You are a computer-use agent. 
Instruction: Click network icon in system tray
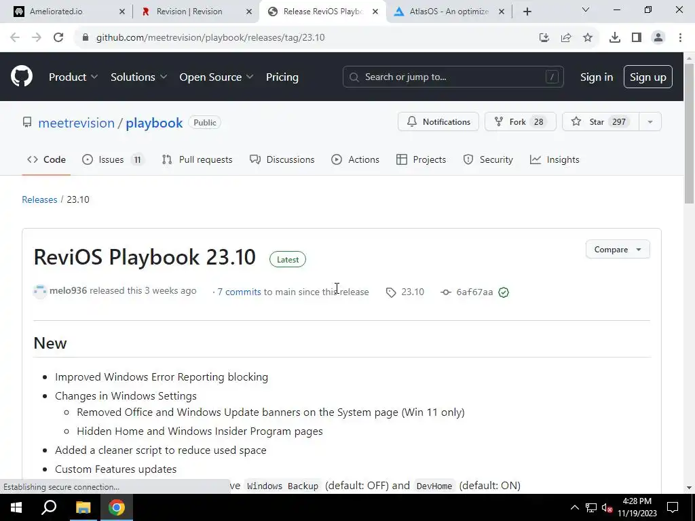point(591,507)
